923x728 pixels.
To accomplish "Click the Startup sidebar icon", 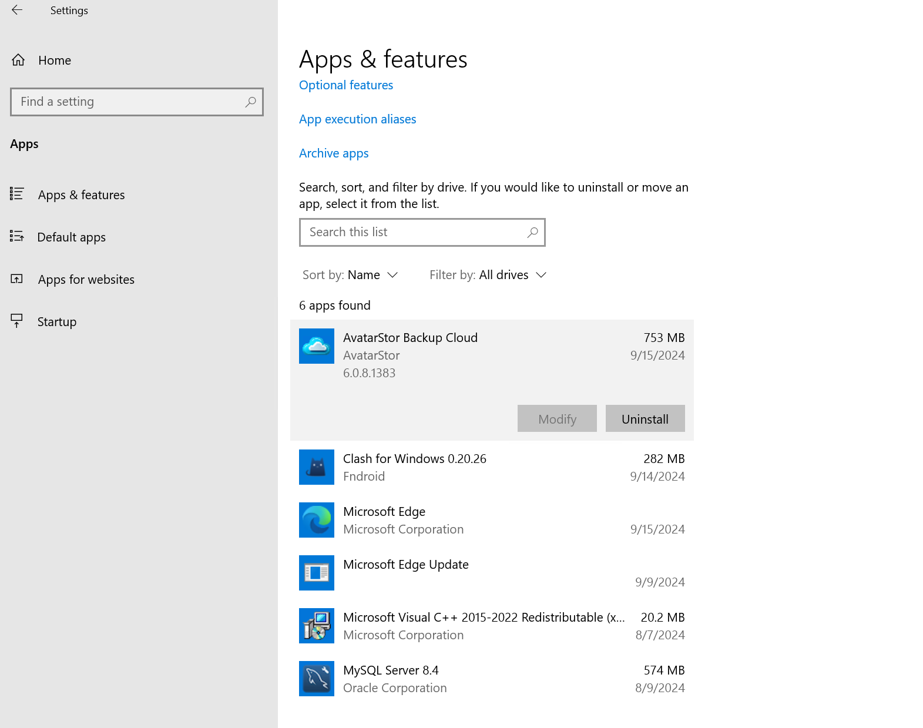I will (x=16, y=320).
